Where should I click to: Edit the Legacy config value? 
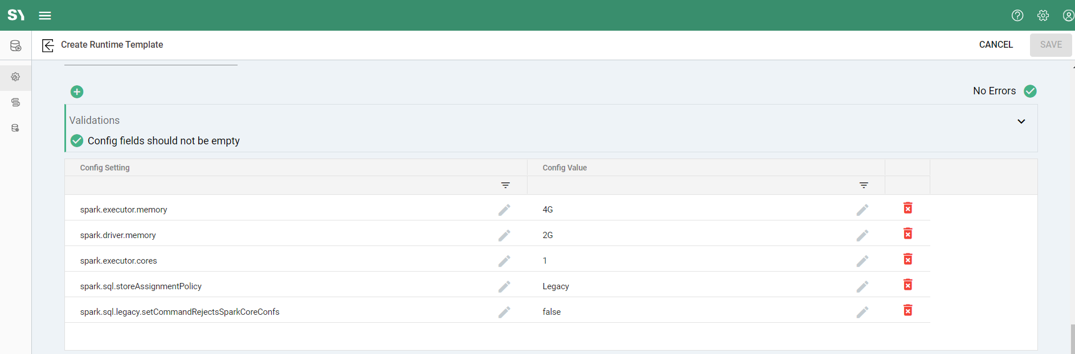pyautogui.click(x=863, y=286)
